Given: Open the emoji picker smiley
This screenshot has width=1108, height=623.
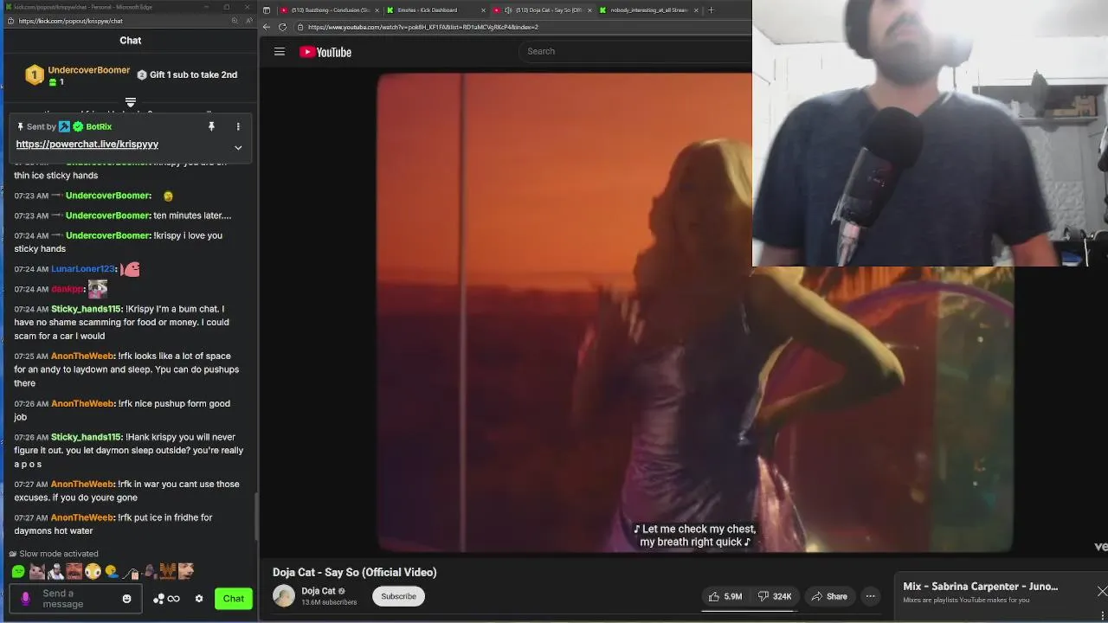Looking at the screenshot, I should [126, 599].
